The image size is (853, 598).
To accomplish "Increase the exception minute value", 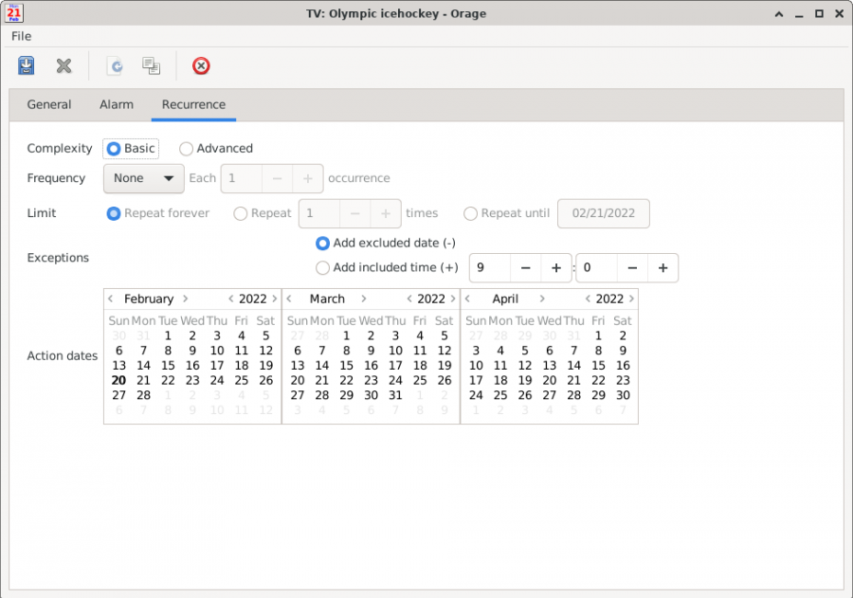I will click(662, 267).
